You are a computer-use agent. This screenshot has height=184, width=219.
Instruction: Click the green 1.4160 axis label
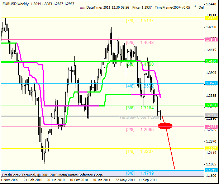point(211,61)
